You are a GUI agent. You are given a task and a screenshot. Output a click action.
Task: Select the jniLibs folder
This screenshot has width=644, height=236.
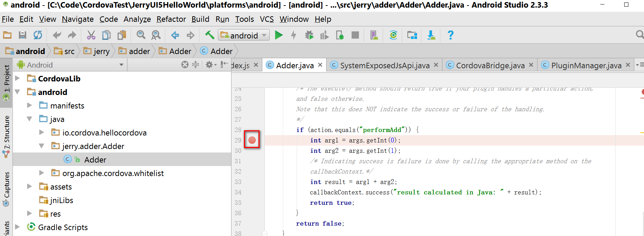pyautogui.click(x=56, y=200)
